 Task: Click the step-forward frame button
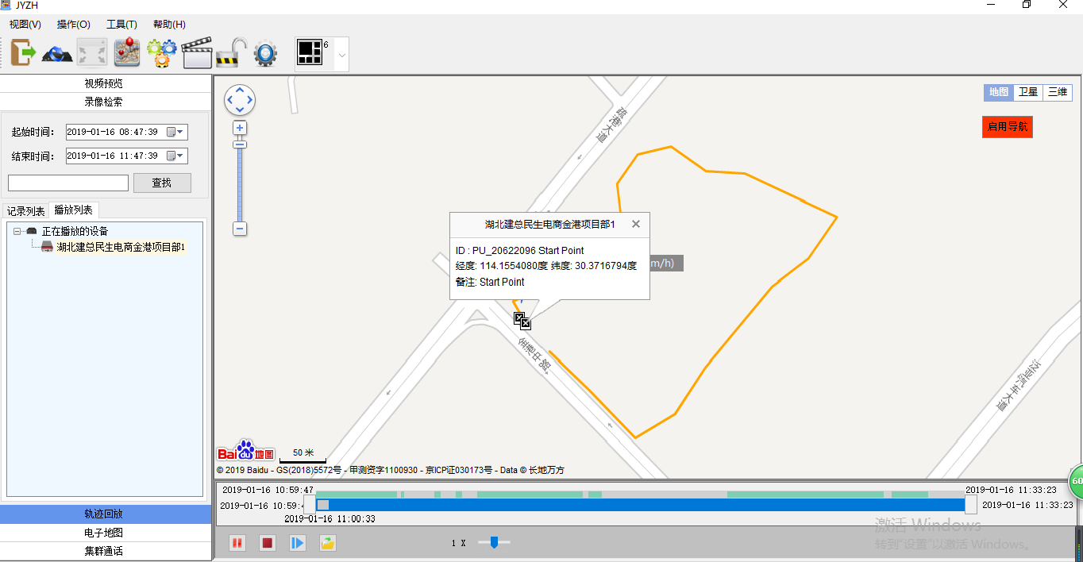298,543
